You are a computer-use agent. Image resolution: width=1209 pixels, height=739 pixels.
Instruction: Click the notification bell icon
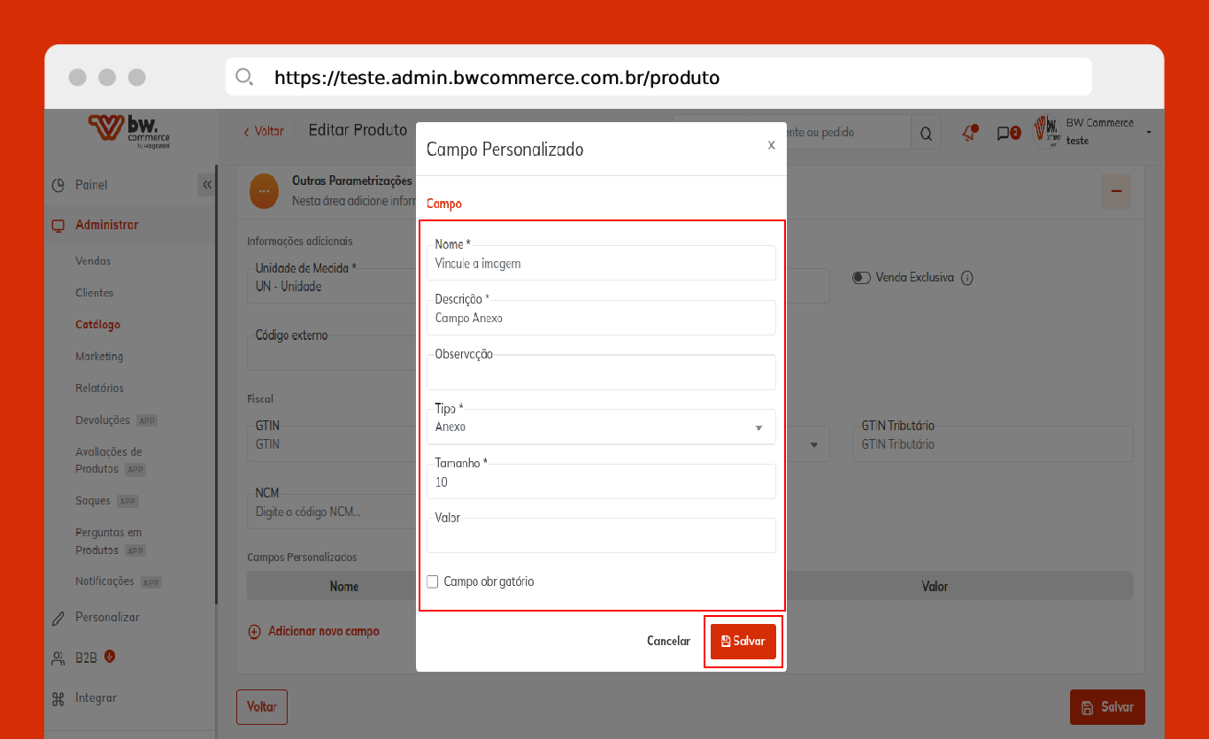[x=969, y=133]
